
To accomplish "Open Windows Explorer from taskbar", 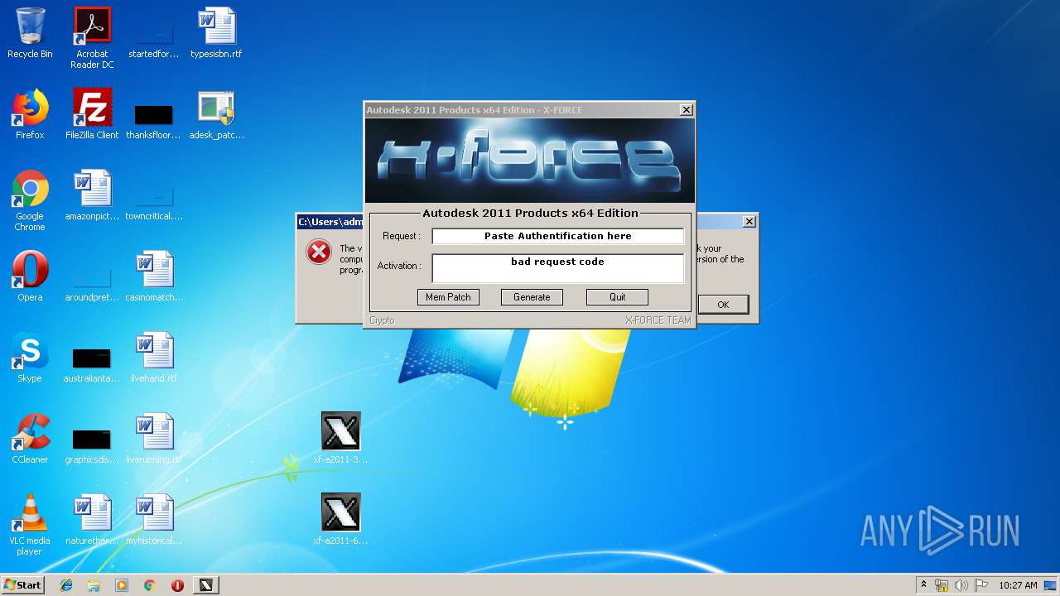I will 94,585.
